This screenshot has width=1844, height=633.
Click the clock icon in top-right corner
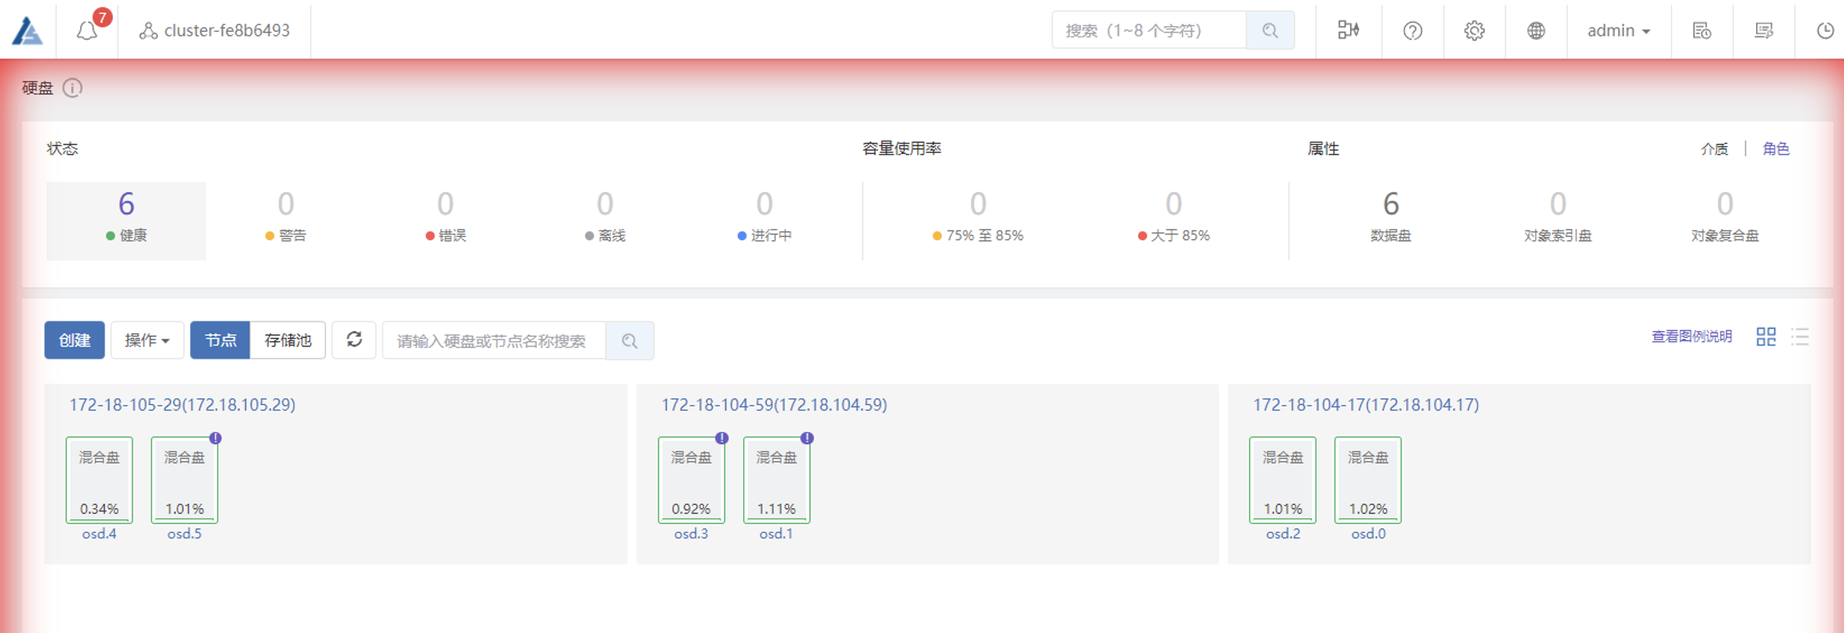1825,31
